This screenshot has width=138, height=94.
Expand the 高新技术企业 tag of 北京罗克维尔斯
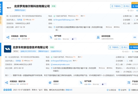(20, 10)
